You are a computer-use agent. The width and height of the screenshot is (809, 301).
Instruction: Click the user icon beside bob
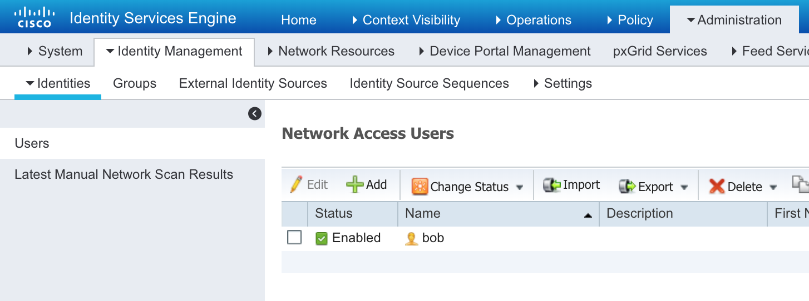tap(411, 239)
